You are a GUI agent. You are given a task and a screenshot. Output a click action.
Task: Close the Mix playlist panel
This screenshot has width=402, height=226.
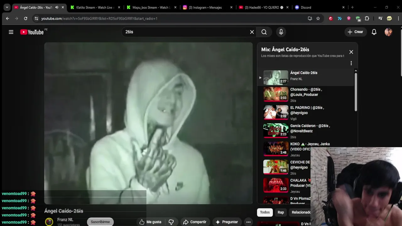click(x=351, y=52)
